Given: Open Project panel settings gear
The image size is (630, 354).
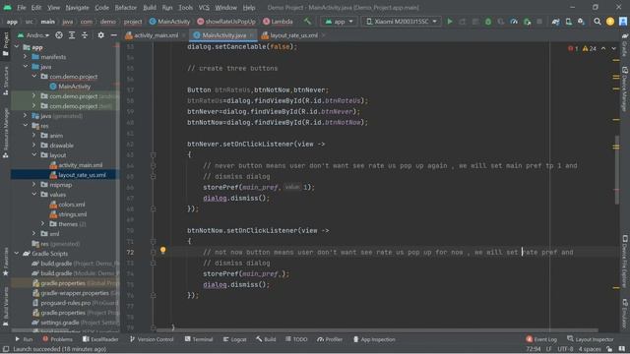Looking at the screenshot, I should pos(100,35).
